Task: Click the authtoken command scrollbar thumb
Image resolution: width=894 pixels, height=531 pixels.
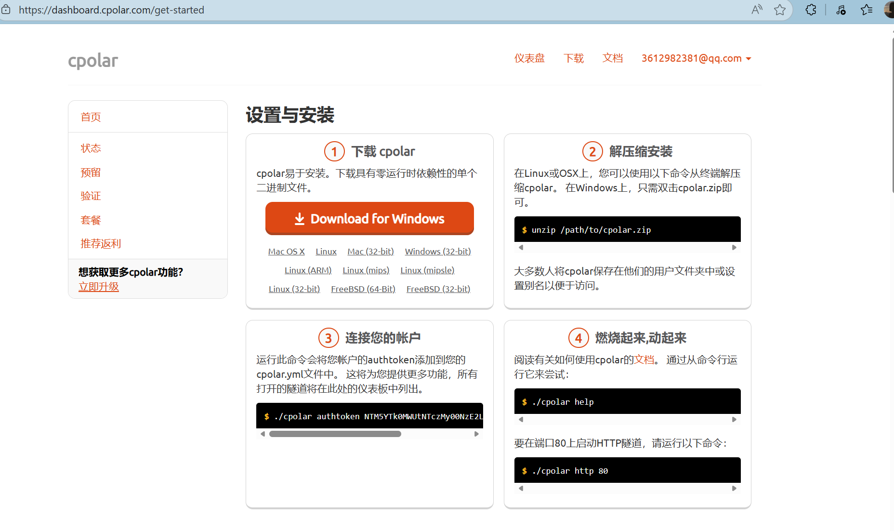Action: tap(335, 434)
